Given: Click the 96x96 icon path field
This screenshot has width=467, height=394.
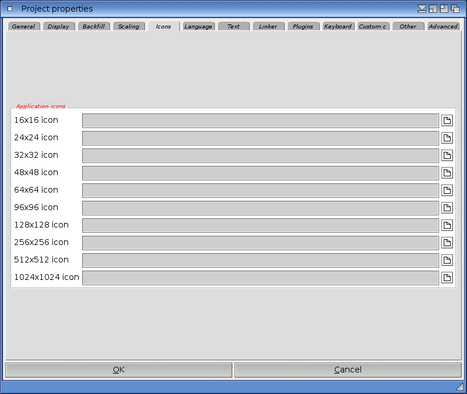Looking at the screenshot, I should [x=260, y=208].
